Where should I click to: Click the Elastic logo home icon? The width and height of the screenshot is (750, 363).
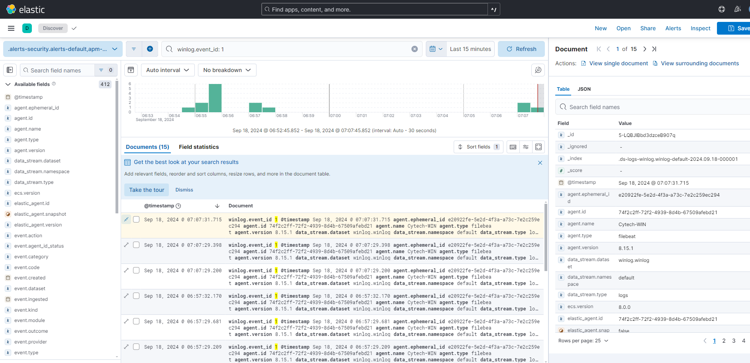pyautogui.click(x=11, y=9)
